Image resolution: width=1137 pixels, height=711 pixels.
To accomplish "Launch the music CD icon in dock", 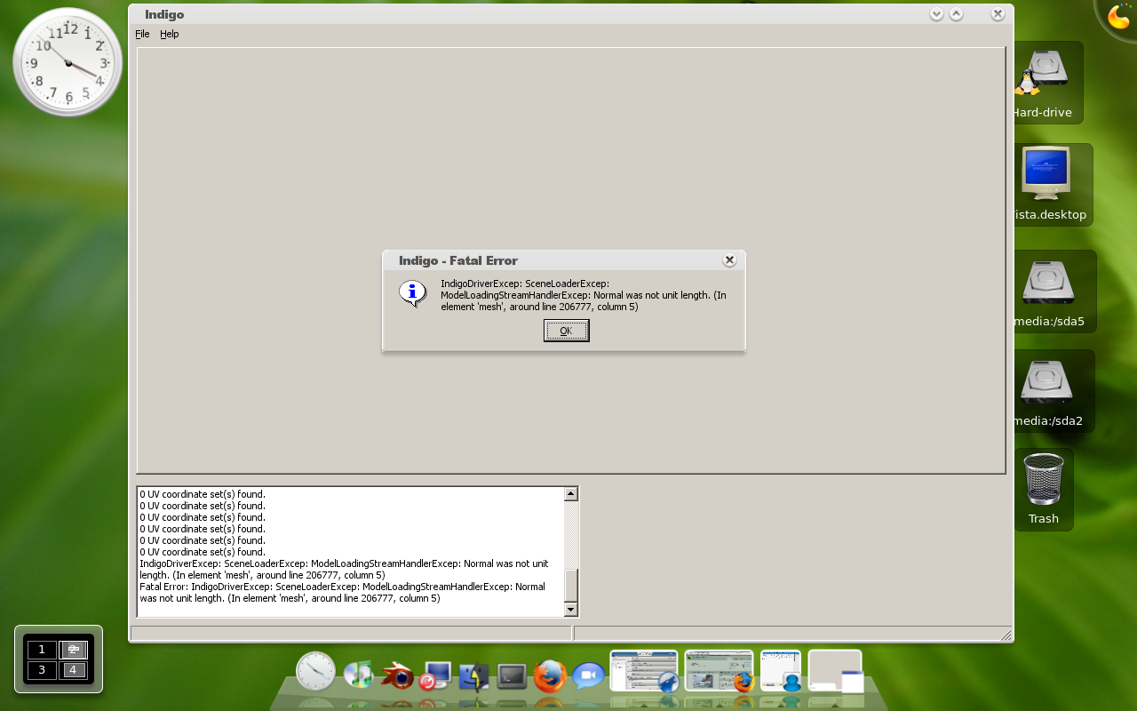I will (x=358, y=675).
